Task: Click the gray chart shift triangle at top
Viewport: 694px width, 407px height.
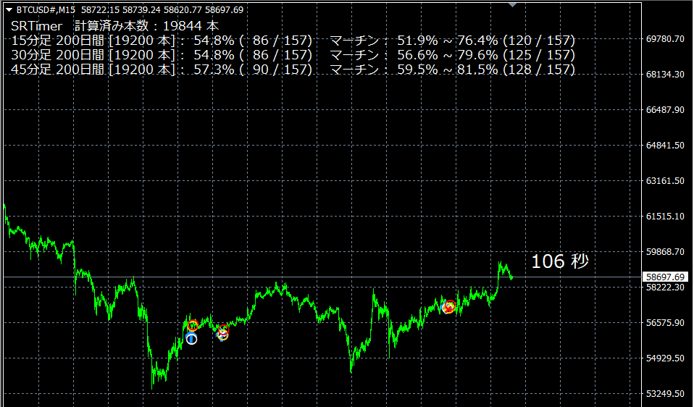Action: tap(512, 5)
